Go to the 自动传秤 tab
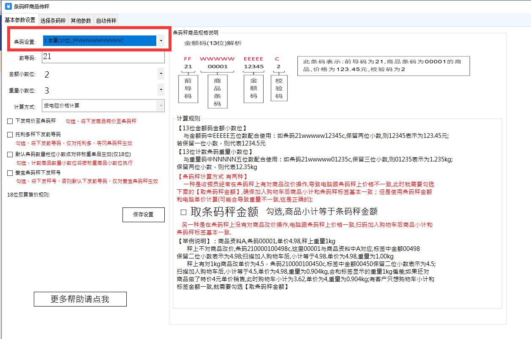The image size is (531, 339). 106,21
